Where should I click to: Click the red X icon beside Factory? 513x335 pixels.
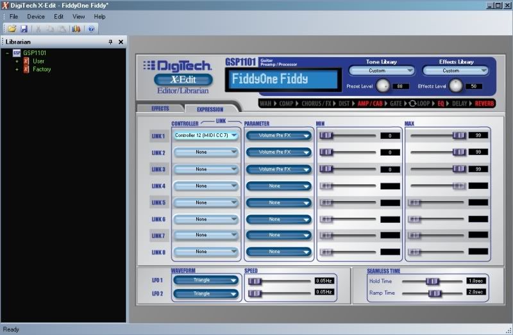[x=26, y=69]
